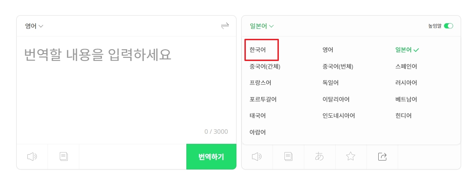Focus the translation text input area
This screenshot has height=183, width=476.
126,90
